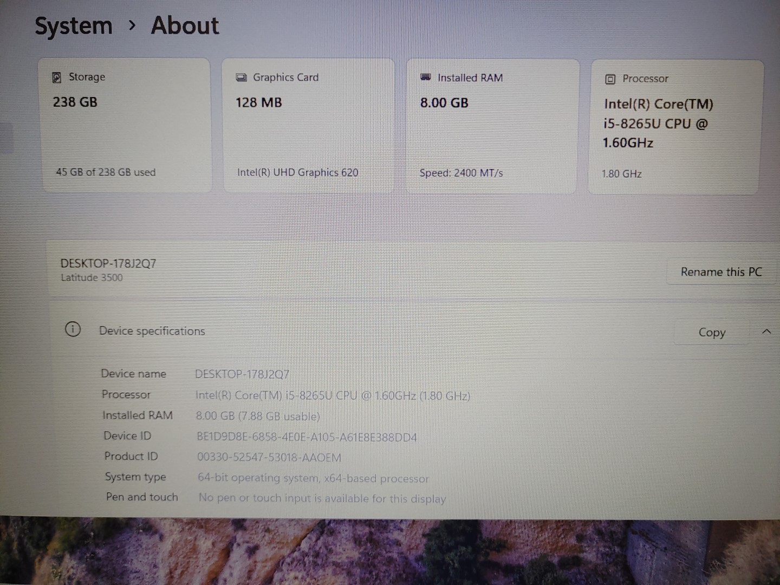The height and width of the screenshot is (585, 780).
Task: Open the Graphics Card 128 MB card
Action: pyautogui.click(x=308, y=126)
